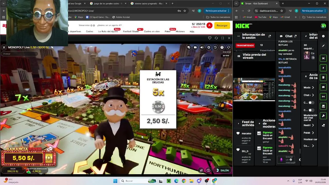Viewport: 329px width, 185px height.
Task: Toggle the broadcast signal icon in Kick sidebar
Action: [x=323, y=97]
